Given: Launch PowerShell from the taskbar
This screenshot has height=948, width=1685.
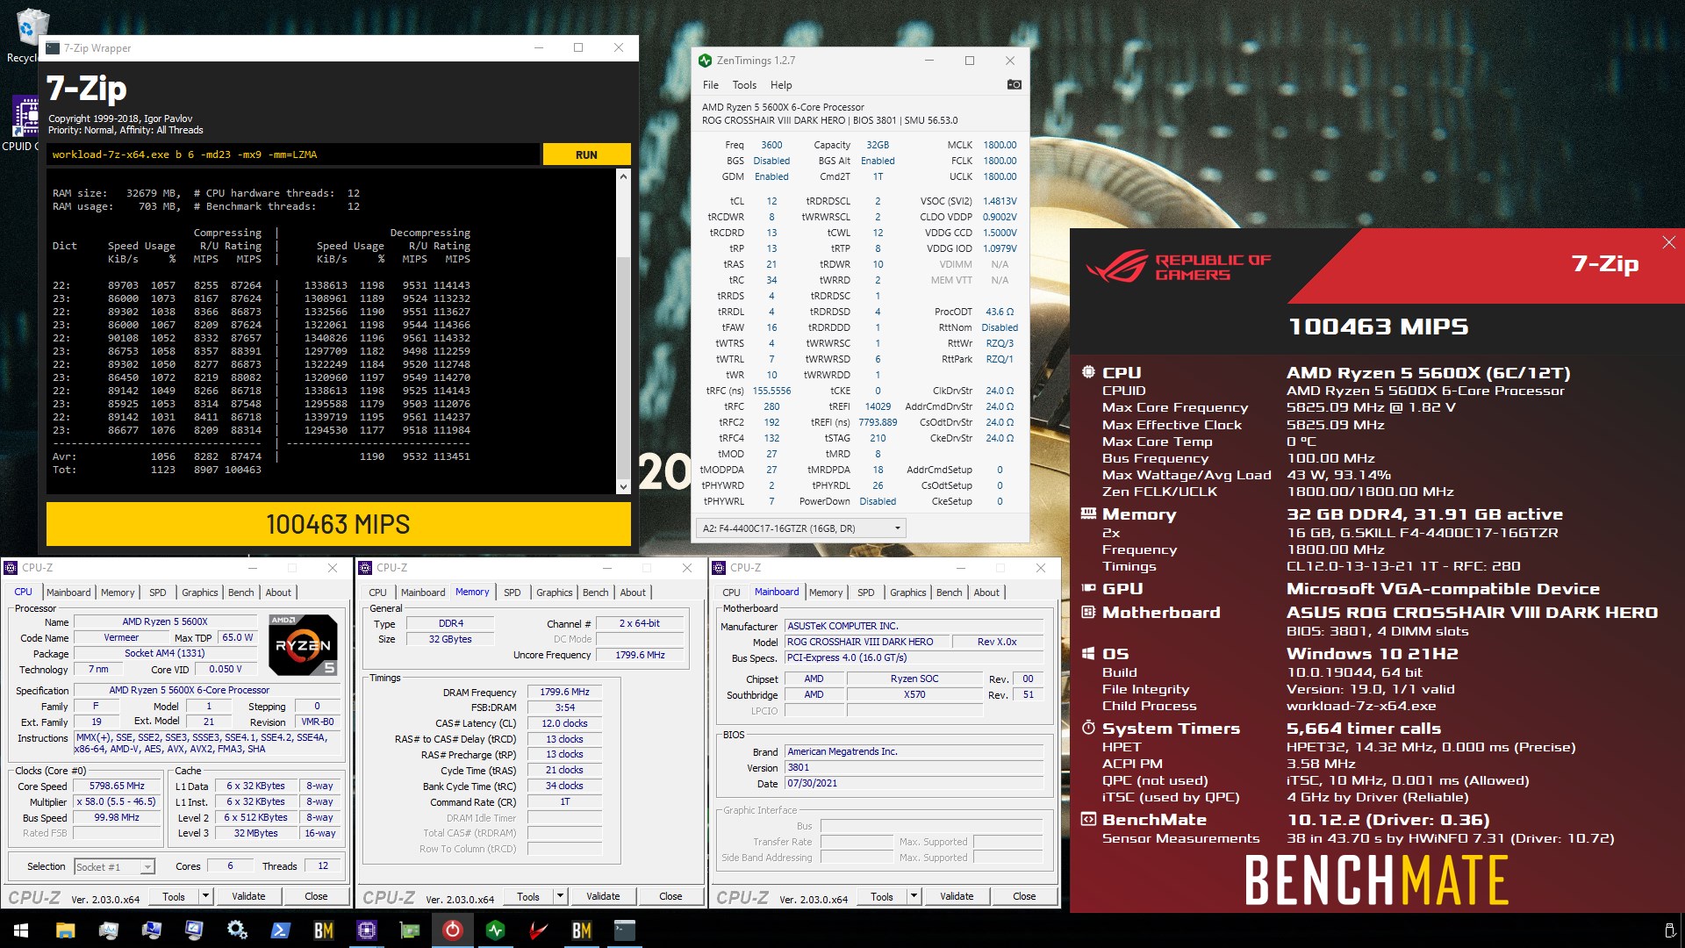Looking at the screenshot, I should [280, 930].
